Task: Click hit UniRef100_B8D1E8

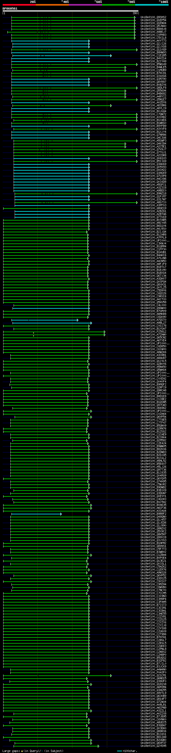Action: pos(153,396)
